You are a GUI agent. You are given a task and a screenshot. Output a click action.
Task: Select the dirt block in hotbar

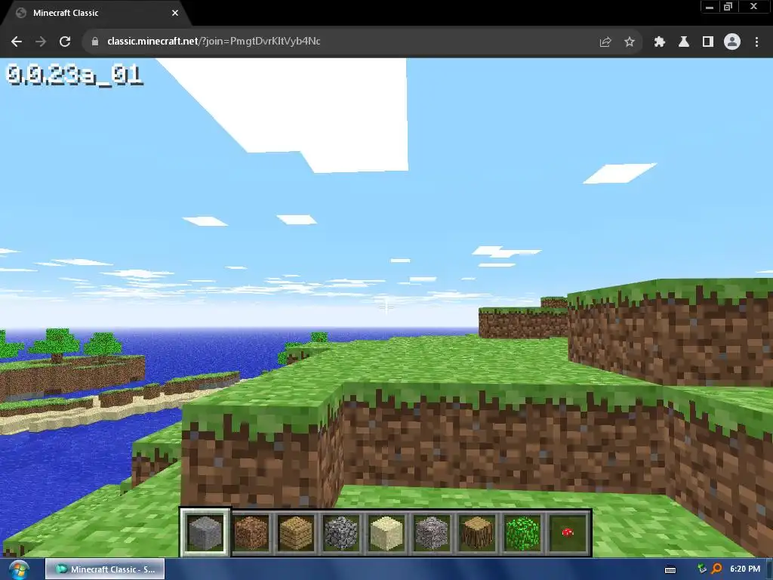(251, 532)
